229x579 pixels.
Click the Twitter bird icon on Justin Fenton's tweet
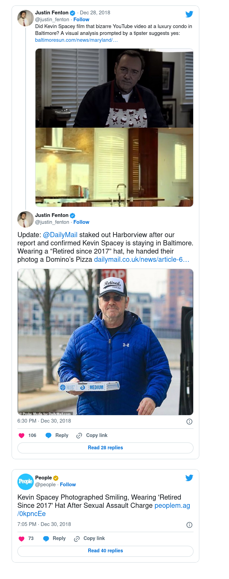pyautogui.click(x=189, y=14)
